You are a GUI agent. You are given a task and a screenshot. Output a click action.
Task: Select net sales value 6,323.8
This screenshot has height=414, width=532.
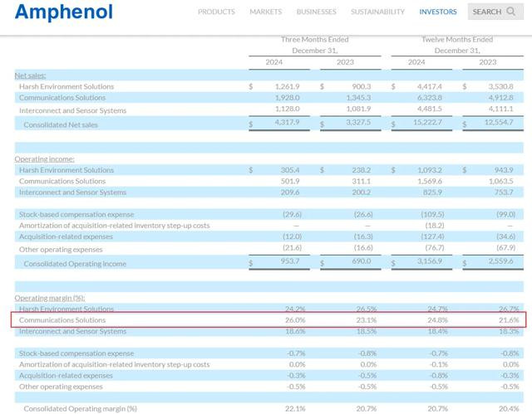tap(430, 98)
